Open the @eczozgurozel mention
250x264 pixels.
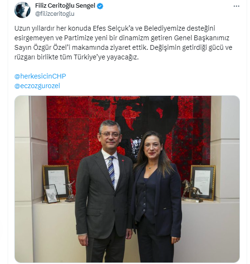point(37,86)
